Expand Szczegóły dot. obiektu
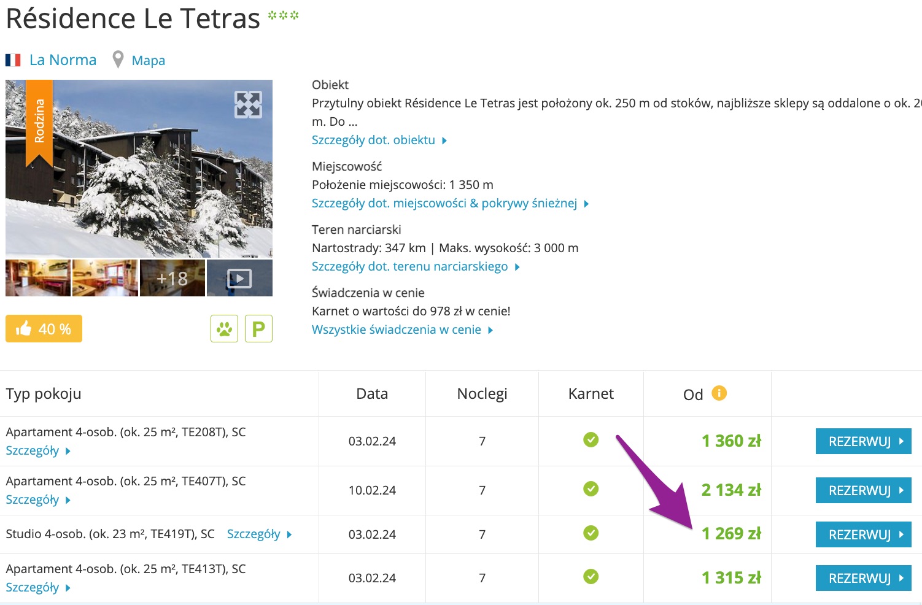Viewport: 922px width, 605px height. [x=379, y=140]
